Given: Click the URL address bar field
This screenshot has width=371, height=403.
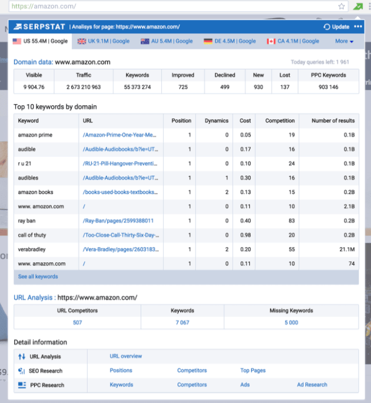Looking at the screenshot, I should point(178,6).
